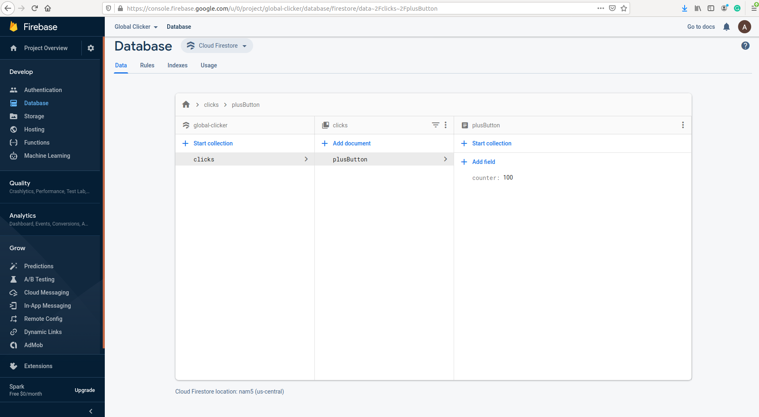Select the Storage icon in sidebar
The image size is (759, 417).
[14, 116]
